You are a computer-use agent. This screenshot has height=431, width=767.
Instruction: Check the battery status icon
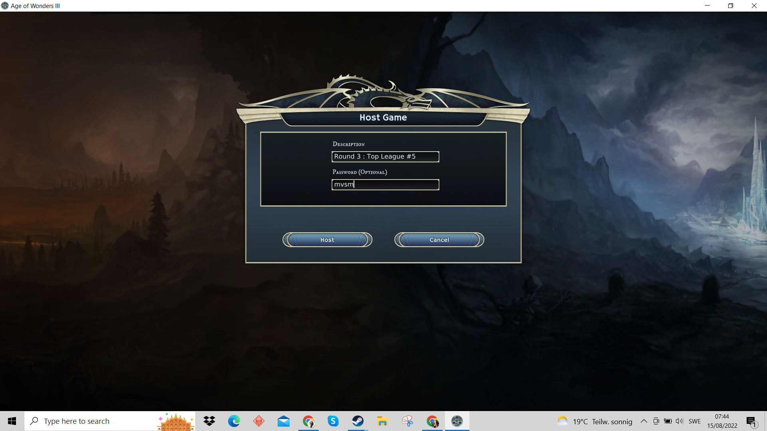668,421
